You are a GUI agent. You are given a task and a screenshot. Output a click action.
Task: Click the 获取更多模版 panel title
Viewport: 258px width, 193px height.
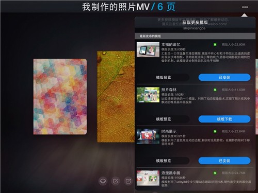(195, 22)
